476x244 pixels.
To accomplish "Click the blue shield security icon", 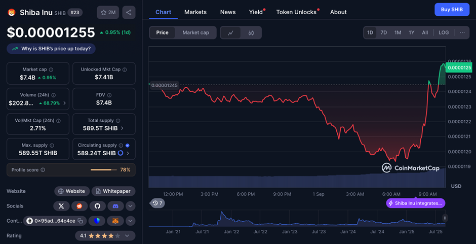I will pos(97,221).
